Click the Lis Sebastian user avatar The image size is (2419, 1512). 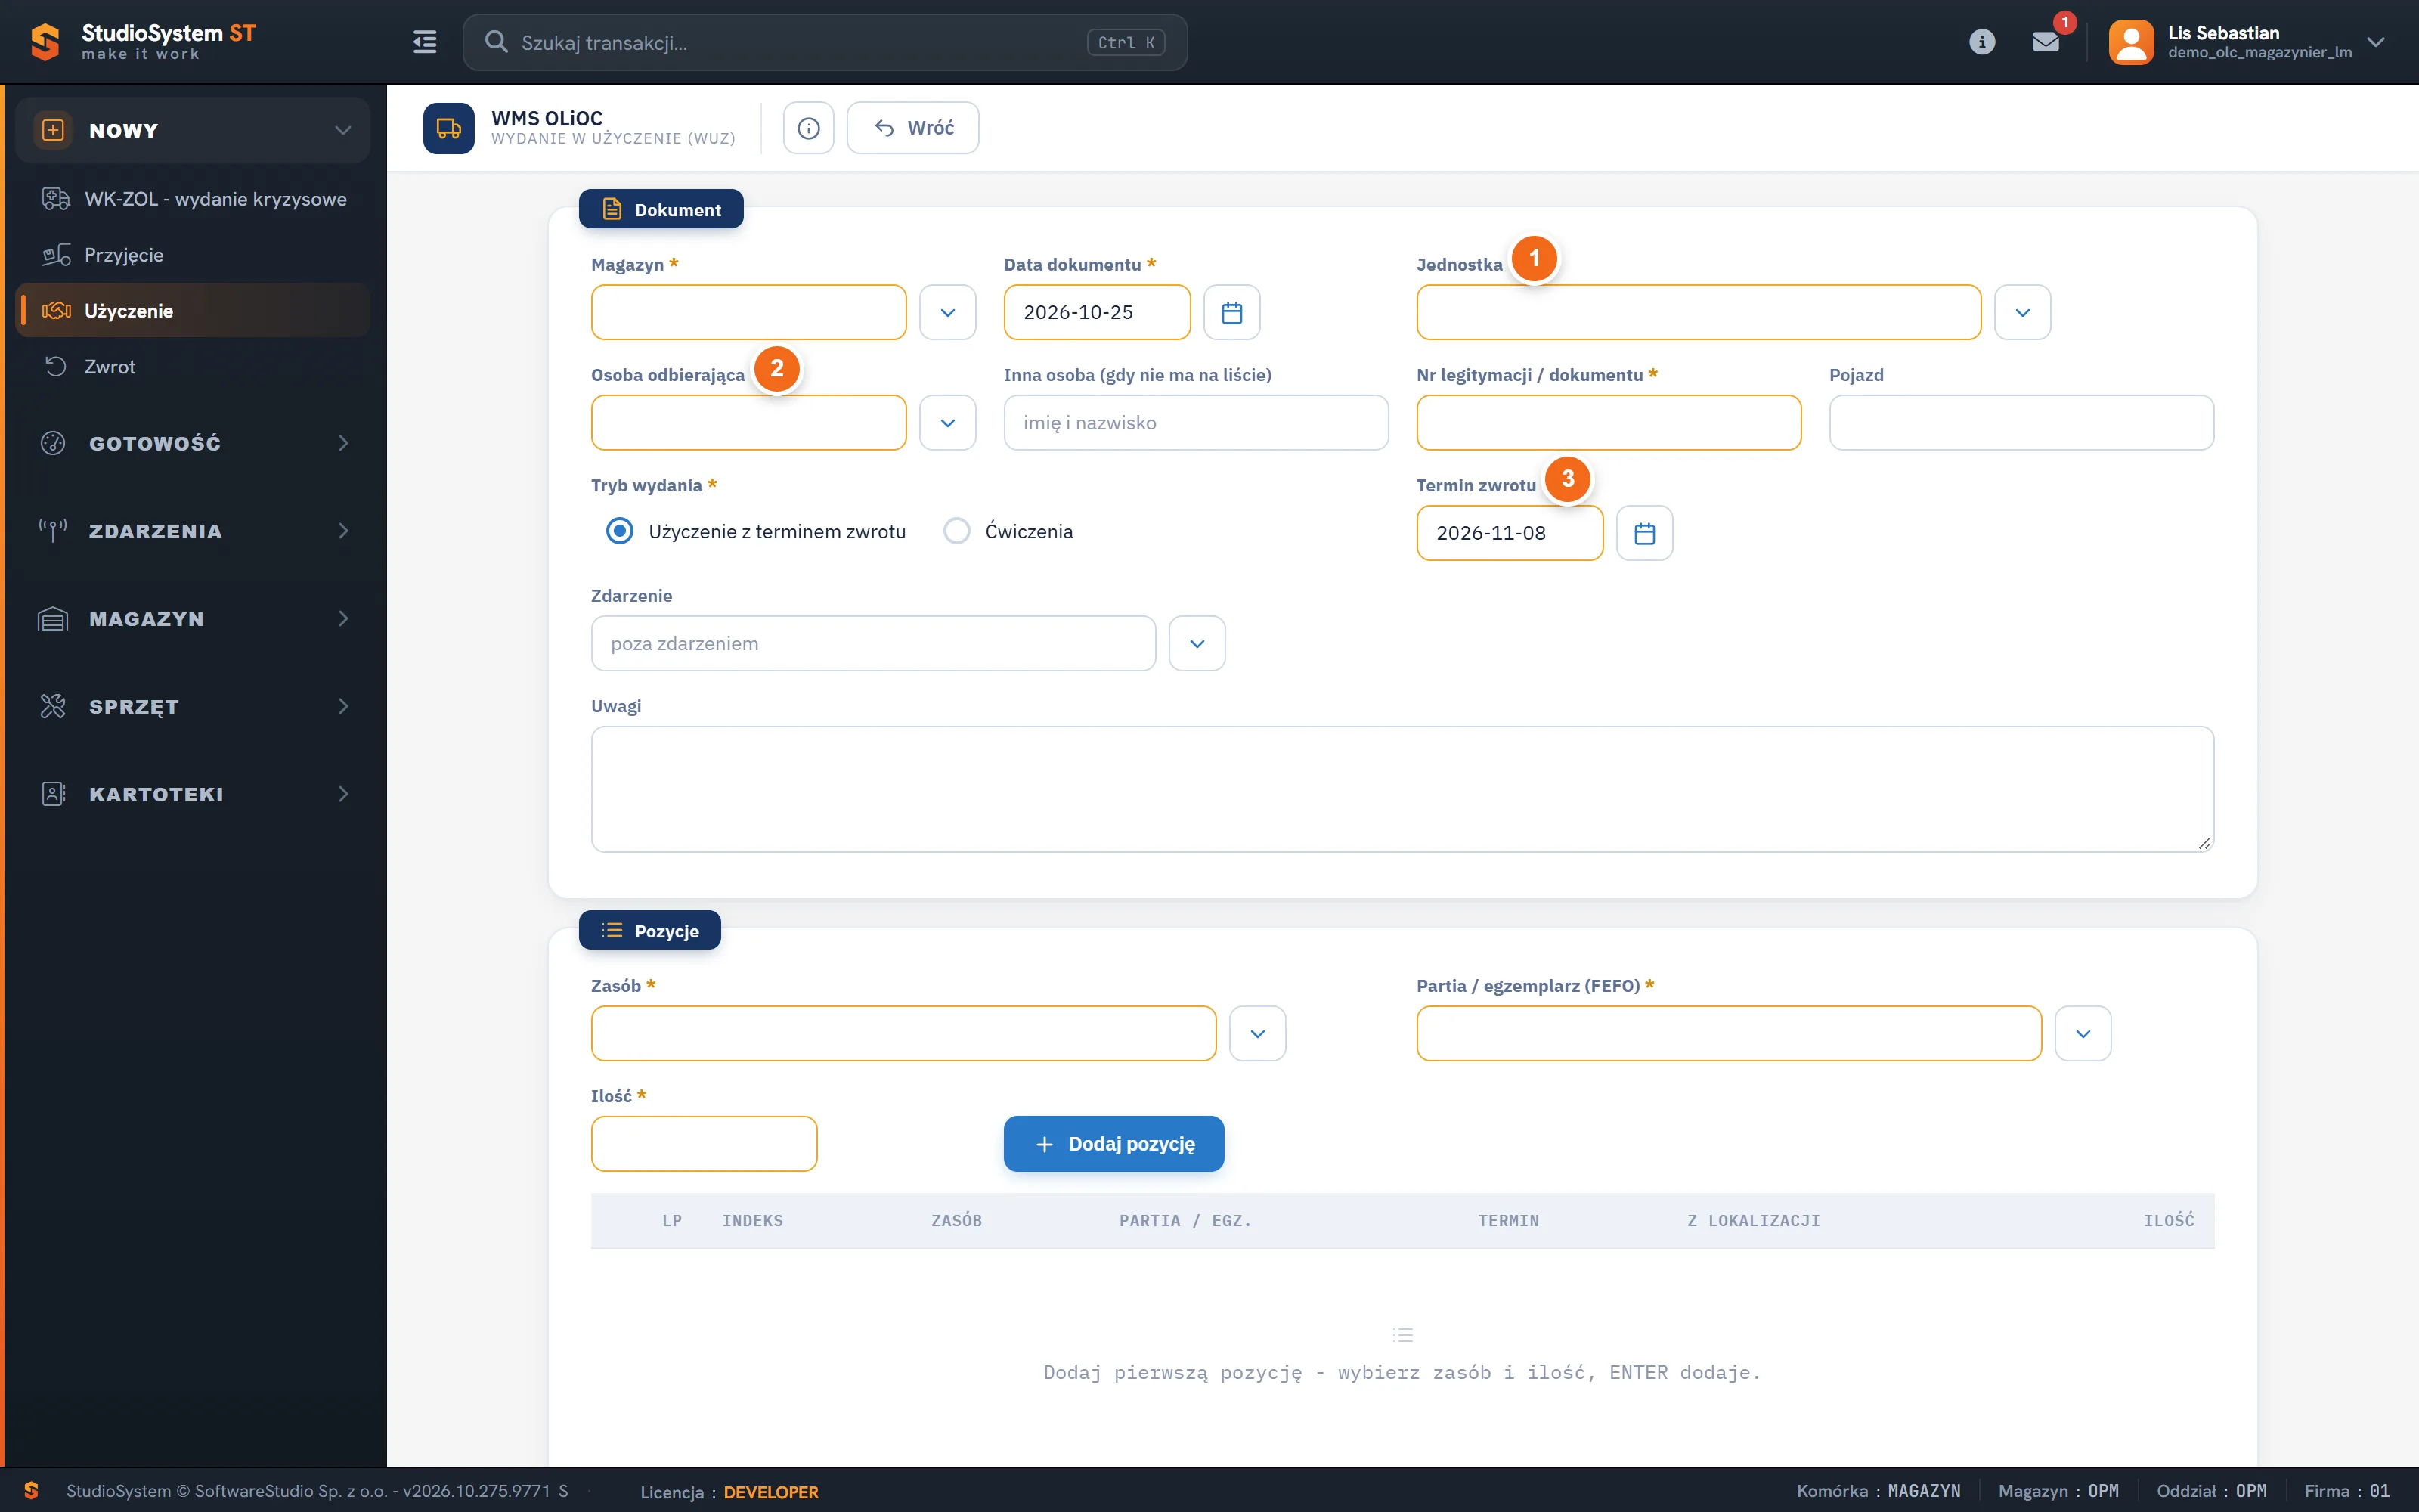click(2131, 42)
